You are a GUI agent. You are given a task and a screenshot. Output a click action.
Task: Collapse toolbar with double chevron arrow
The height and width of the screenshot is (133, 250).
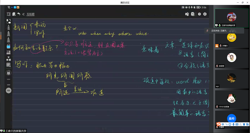pyautogui.click(x=23, y=14)
